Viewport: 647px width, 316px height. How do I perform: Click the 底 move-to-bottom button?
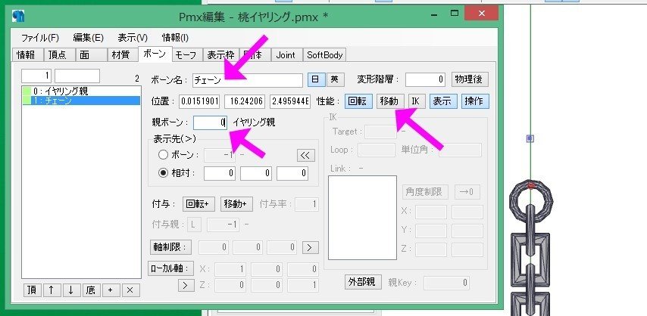(x=91, y=290)
